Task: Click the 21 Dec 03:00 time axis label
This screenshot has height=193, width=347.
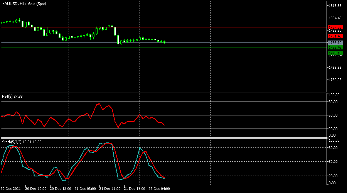Action: pos(85,189)
